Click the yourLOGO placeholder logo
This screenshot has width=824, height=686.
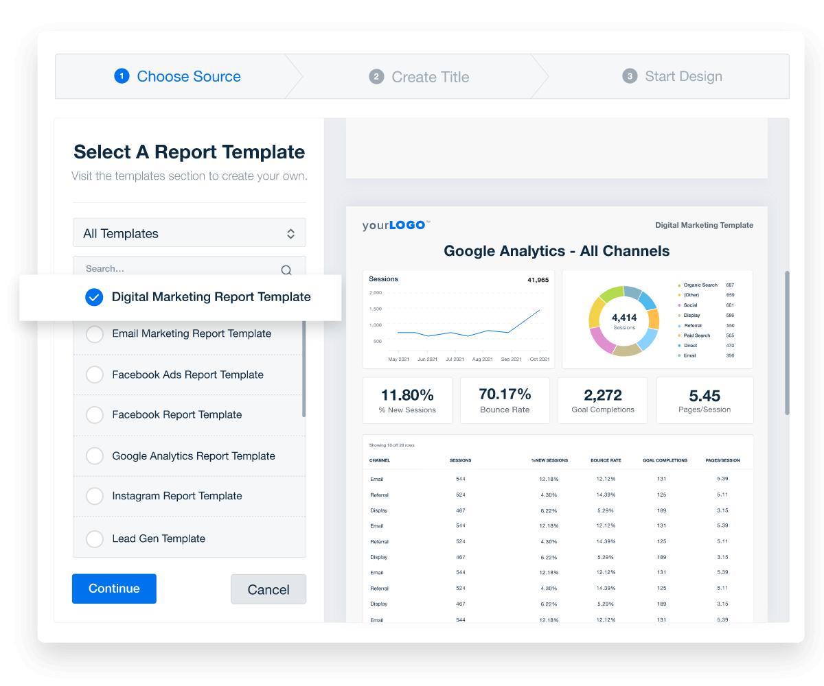point(396,225)
